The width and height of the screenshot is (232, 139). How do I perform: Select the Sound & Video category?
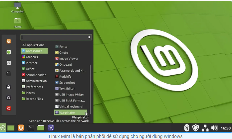coord(34,75)
